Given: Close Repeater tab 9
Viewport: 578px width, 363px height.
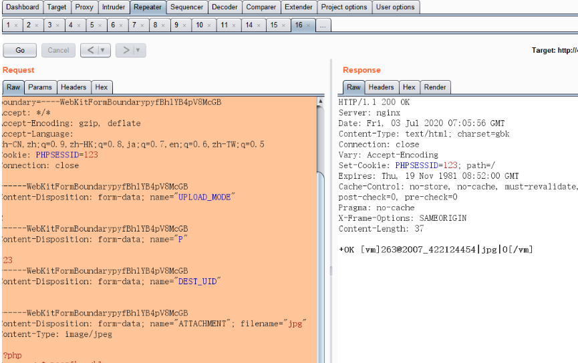Looking at the screenshot, I should pos(184,25).
